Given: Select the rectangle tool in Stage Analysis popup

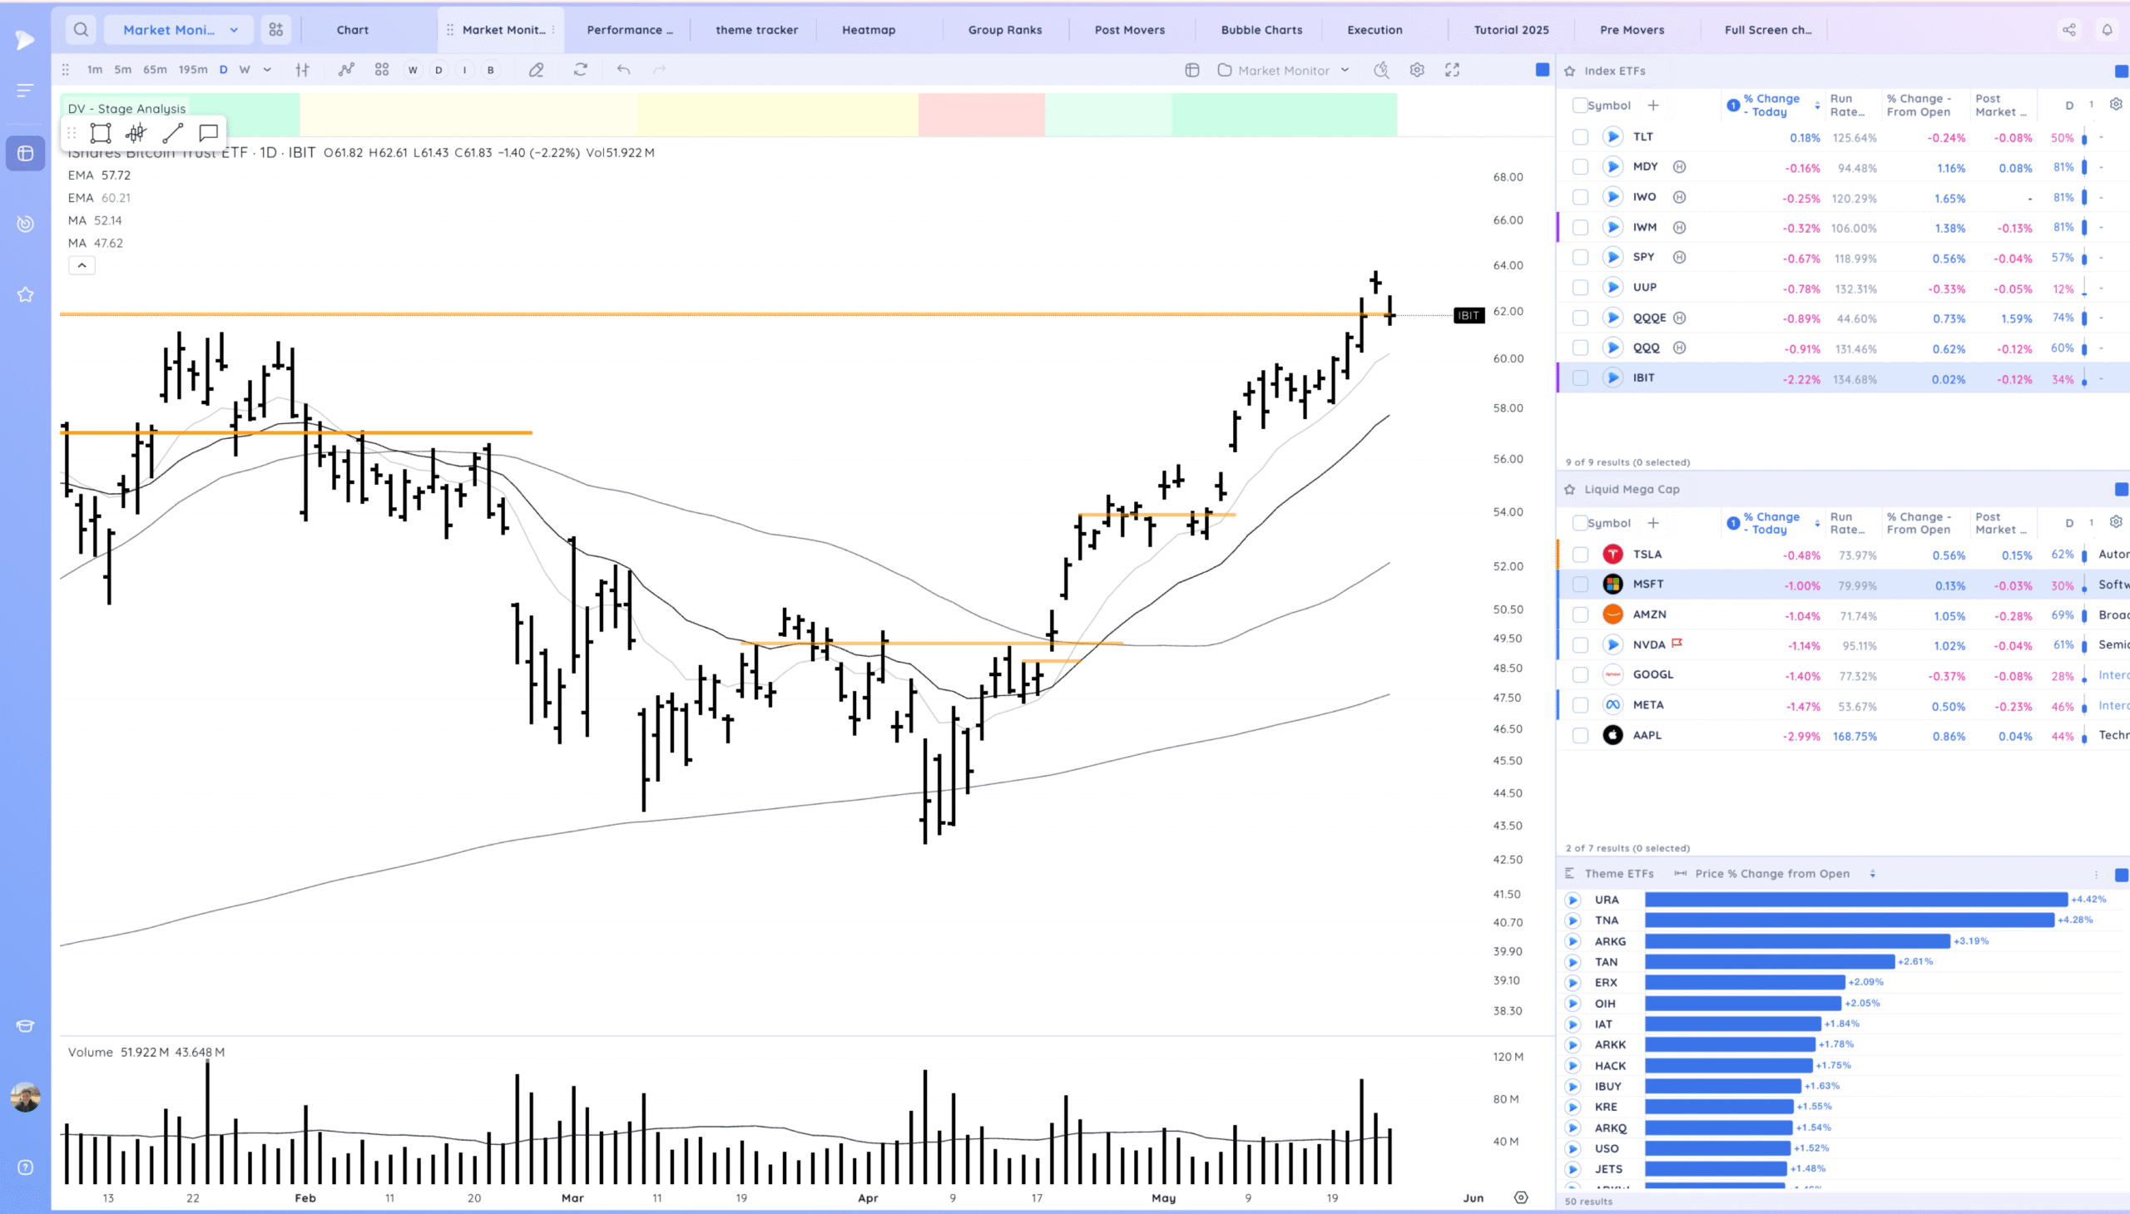Looking at the screenshot, I should pos(101,132).
